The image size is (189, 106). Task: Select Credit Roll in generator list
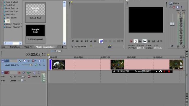tap(10, 5)
